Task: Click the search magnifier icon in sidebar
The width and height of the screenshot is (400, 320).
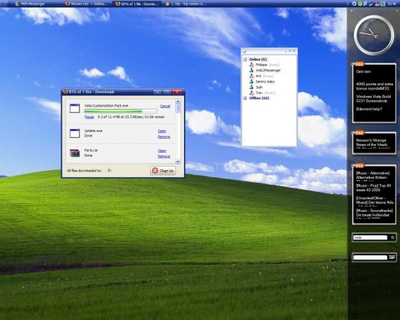Action: (x=393, y=237)
